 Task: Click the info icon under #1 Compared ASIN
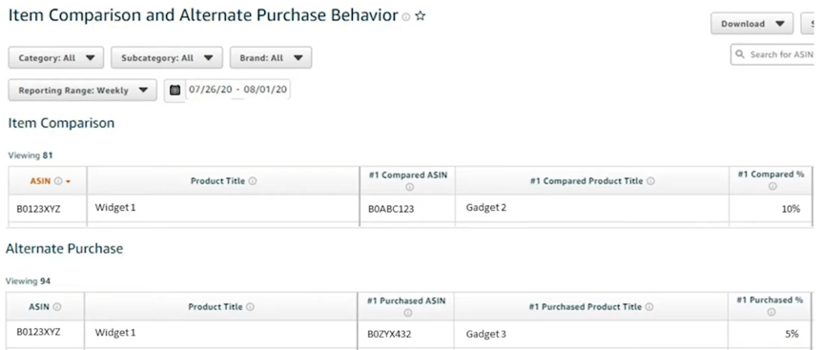409,187
